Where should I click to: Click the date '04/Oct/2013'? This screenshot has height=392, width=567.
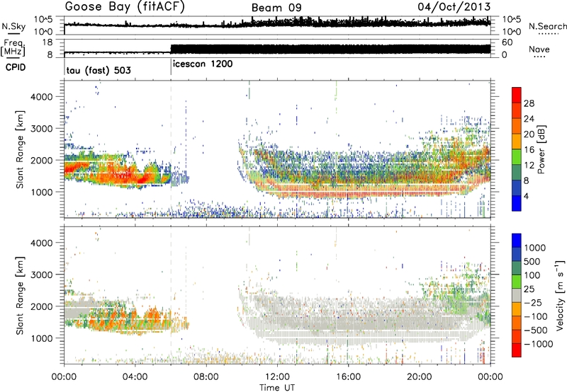tap(454, 6)
